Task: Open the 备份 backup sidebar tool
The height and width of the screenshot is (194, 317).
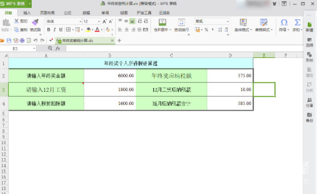Action: coord(309,117)
